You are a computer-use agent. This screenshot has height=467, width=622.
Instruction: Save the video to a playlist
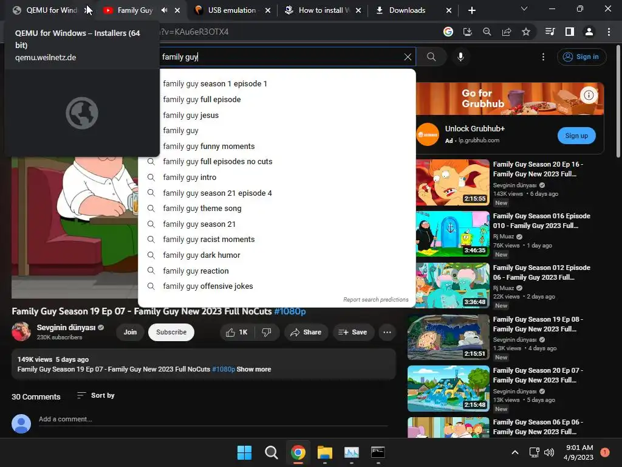(x=353, y=333)
